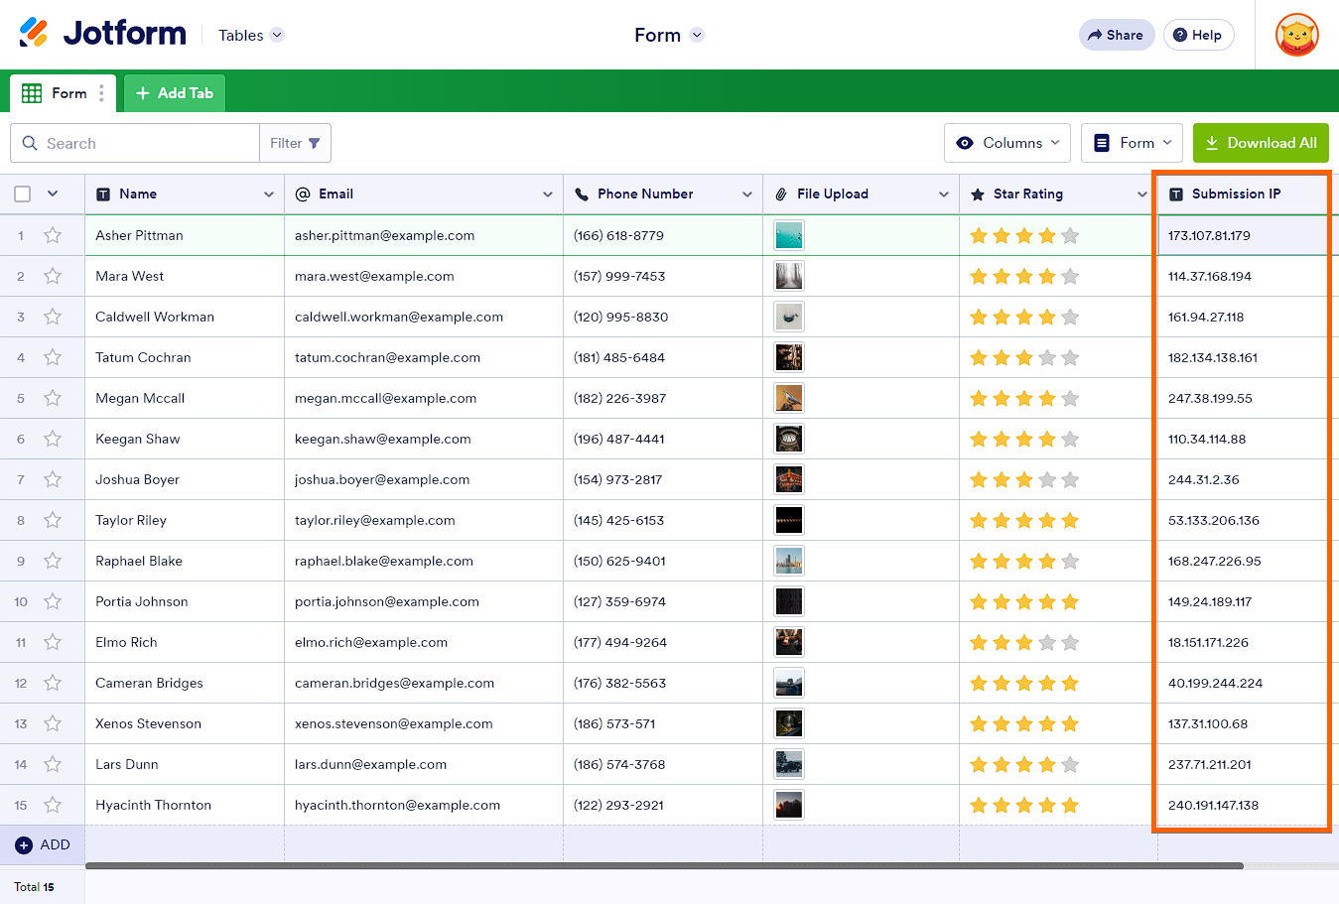The image size is (1339, 904).
Task: Click the Add Tab button
Action: click(174, 92)
